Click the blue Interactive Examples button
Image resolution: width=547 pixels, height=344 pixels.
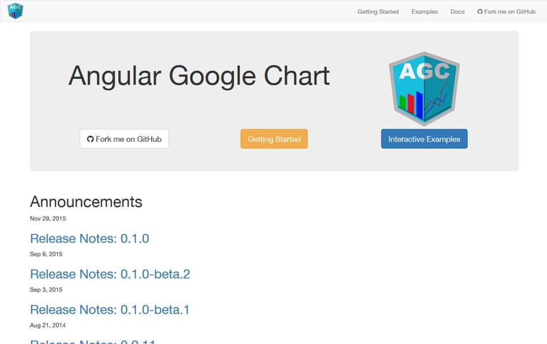coord(424,139)
